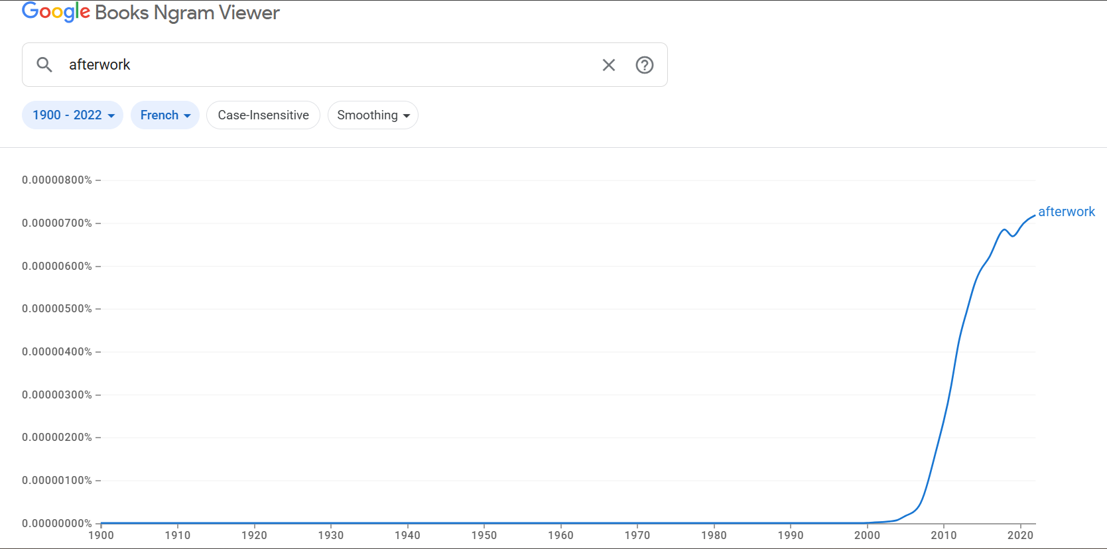The height and width of the screenshot is (549, 1107).
Task: Click the 2020 x-axis year label
Action: pos(1020,536)
